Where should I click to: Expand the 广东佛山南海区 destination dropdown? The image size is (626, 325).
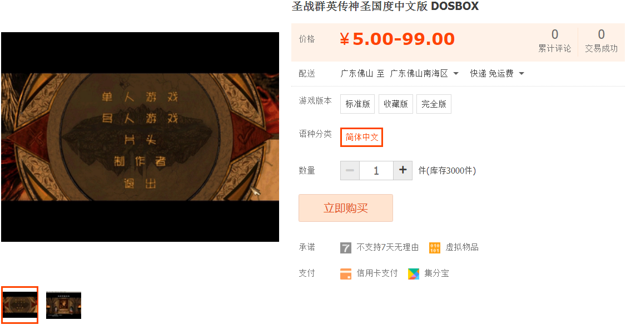click(x=424, y=73)
